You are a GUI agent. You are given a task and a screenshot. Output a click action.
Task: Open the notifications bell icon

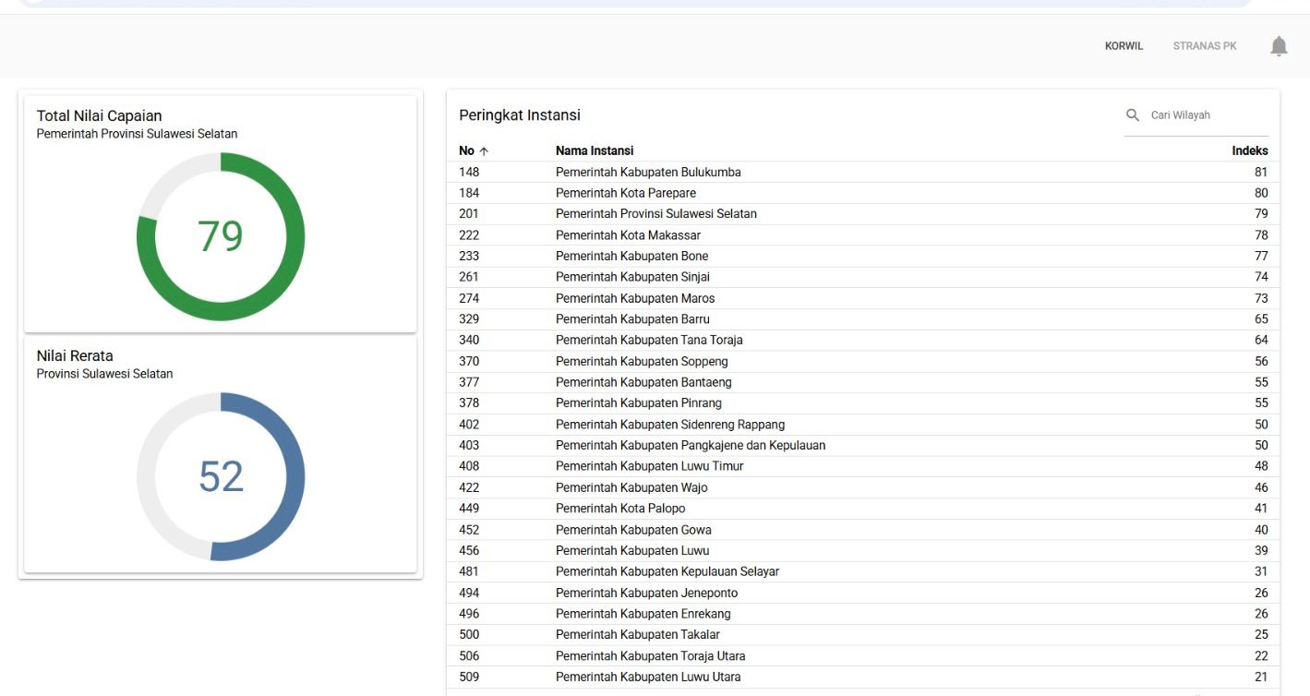coord(1279,46)
